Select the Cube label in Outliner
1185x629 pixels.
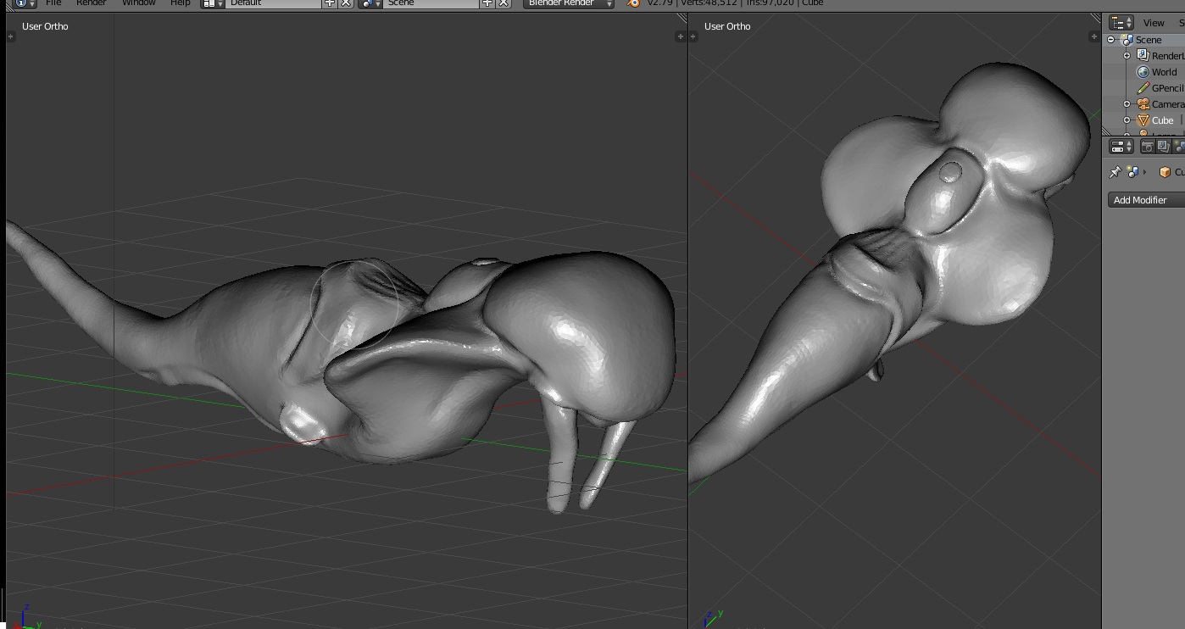click(1162, 120)
